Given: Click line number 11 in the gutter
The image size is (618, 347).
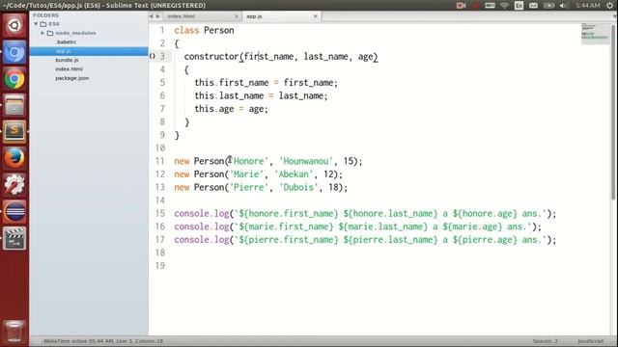Looking at the screenshot, I should tap(159, 161).
